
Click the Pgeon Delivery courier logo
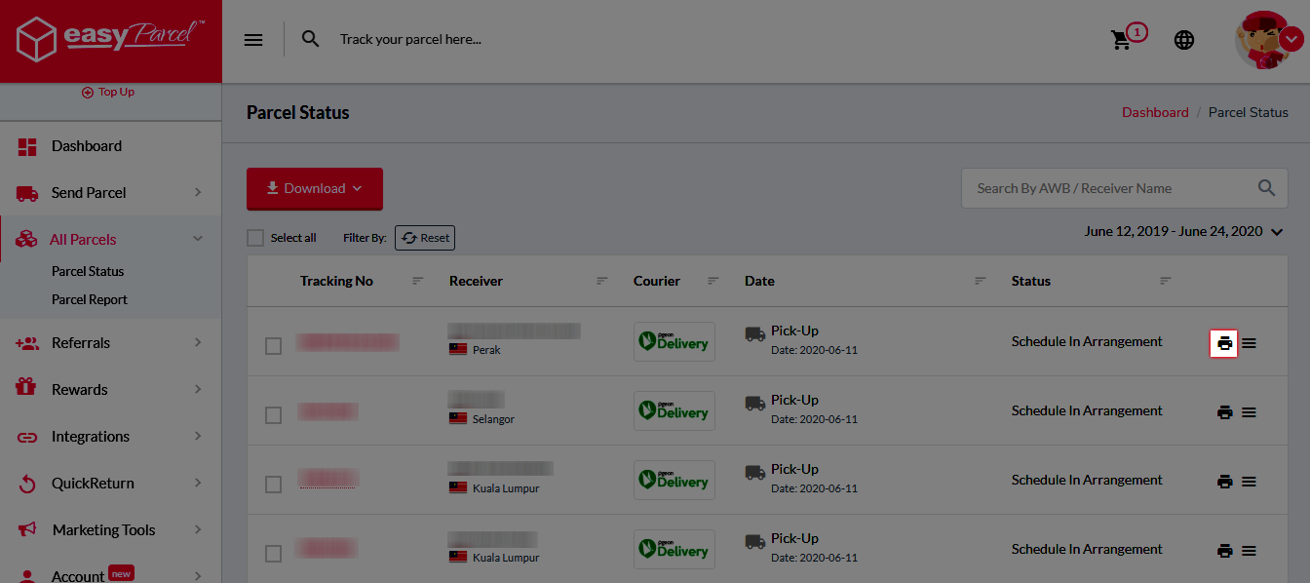tap(674, 341)
